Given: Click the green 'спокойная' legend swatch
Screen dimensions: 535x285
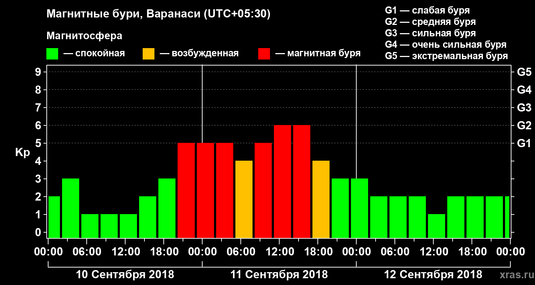Looking at the screenshot, I should tap(52, 53).
